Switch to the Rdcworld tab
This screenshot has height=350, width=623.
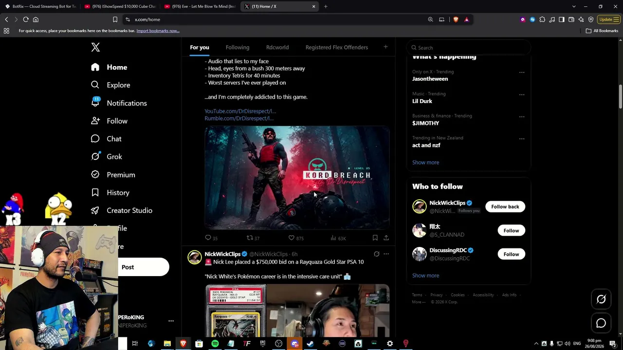click(277, 47)
